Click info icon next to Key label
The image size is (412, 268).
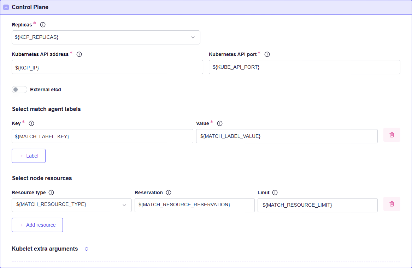coord(31,123)
